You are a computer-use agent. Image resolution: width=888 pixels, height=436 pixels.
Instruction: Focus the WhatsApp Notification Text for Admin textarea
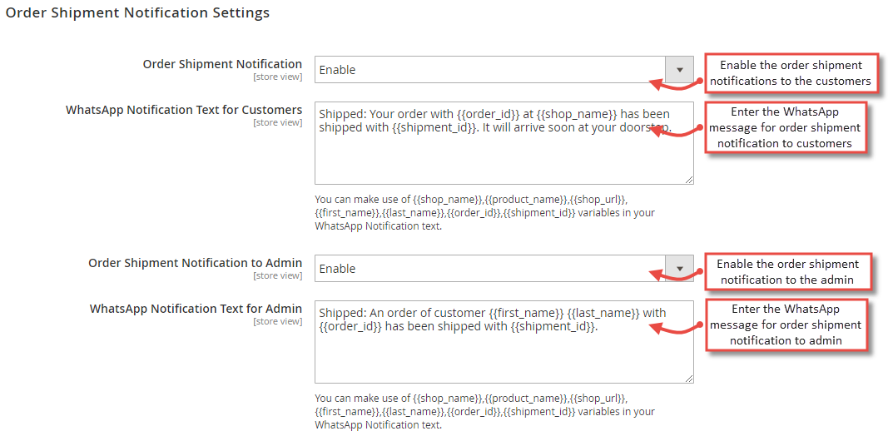point(504,342)
